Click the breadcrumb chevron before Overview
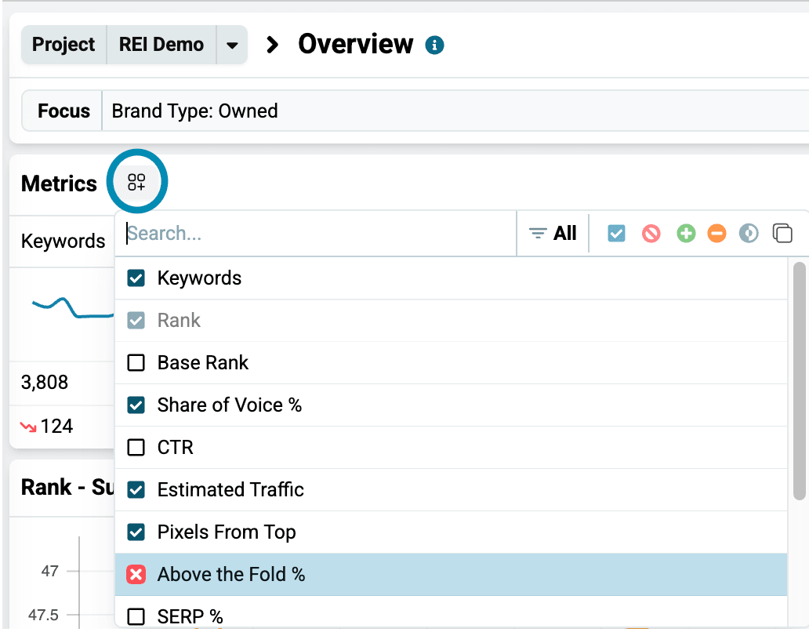This screenshot has width=809, height=632. coord(272,45)
